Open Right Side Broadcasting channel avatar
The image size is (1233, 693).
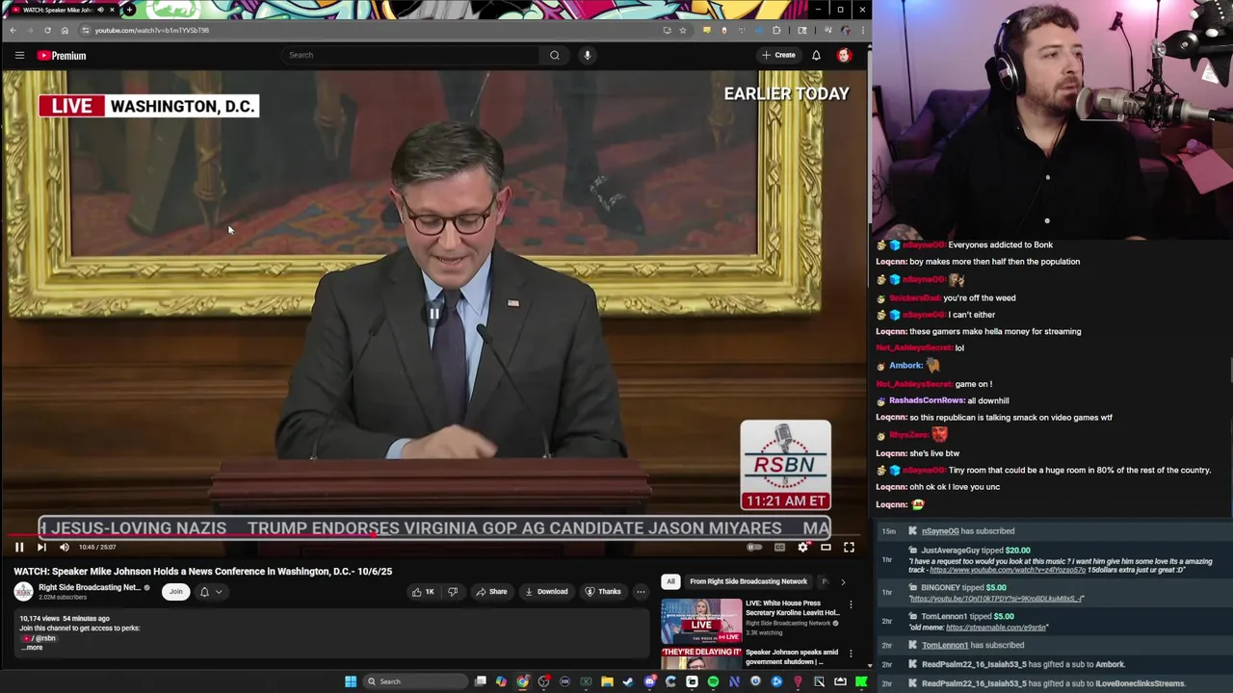pos(23,592)
